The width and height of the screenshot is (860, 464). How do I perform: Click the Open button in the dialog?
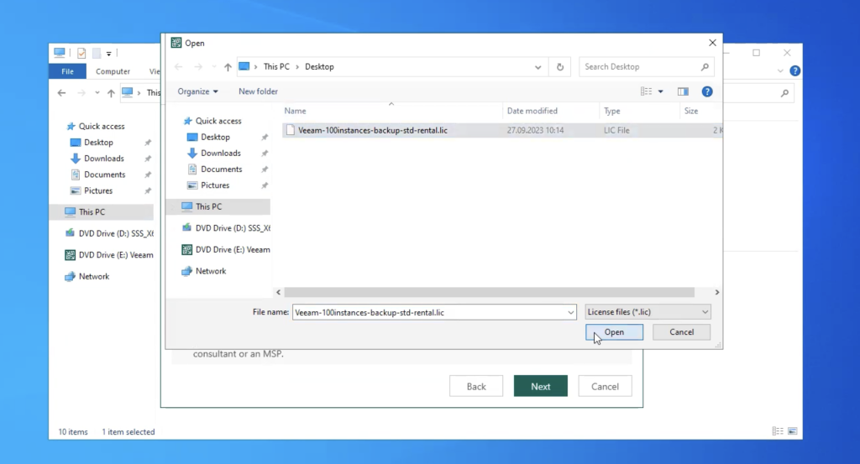tap(614, 332)
